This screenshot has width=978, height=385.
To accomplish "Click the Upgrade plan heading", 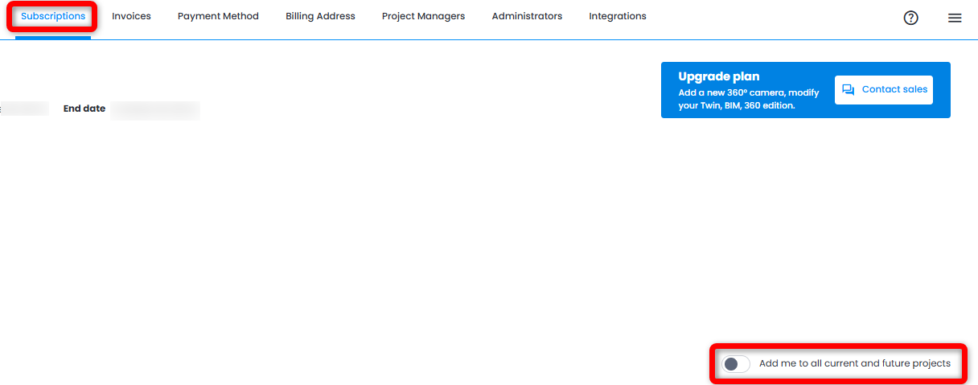I will [718, 77].
